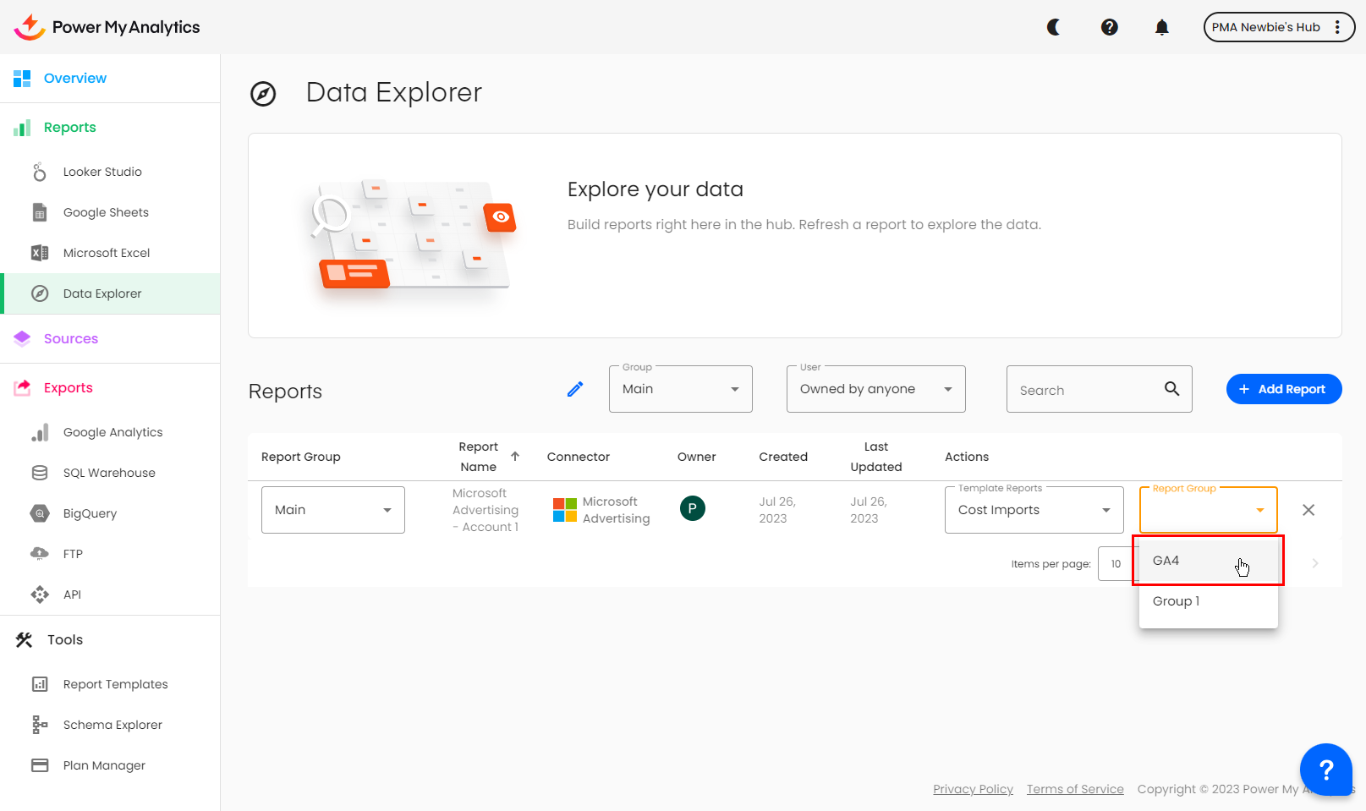The height and width of the screenshot is (811, 1366).
Task: Open the Privacy Policy link
Action: tap(973, 789)
